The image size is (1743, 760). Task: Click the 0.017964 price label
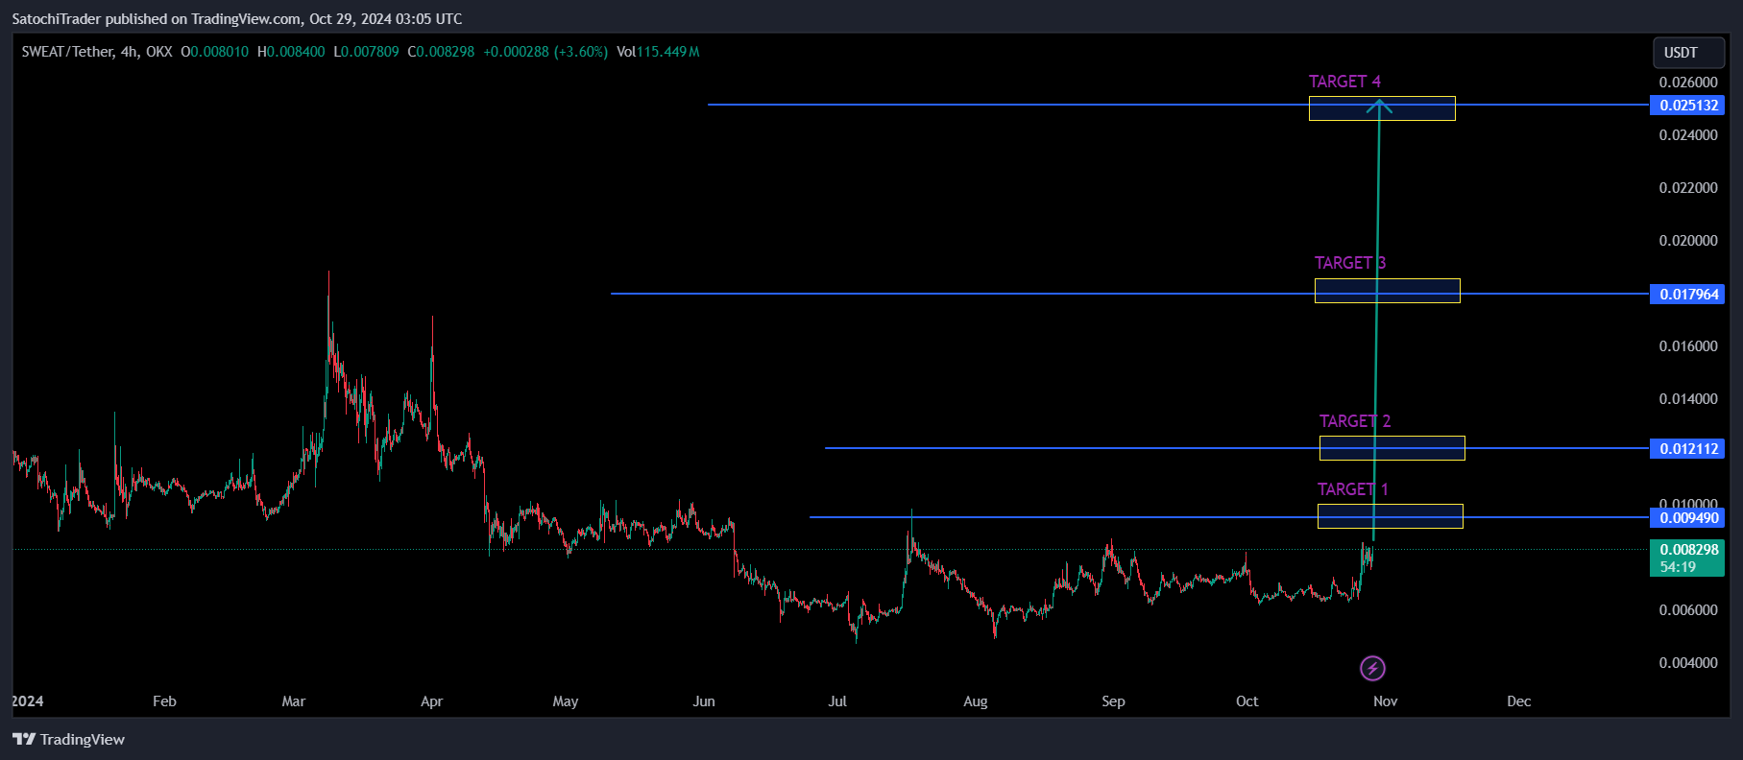[x=1687, y=295]
